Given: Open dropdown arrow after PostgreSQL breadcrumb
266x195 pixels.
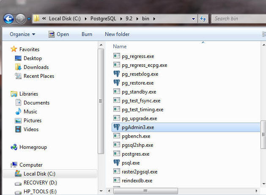Looking at the screenshot, I should [x=121, y=19].
